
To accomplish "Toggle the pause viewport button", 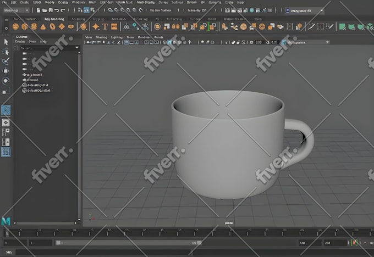I will (x=270, y=10).
